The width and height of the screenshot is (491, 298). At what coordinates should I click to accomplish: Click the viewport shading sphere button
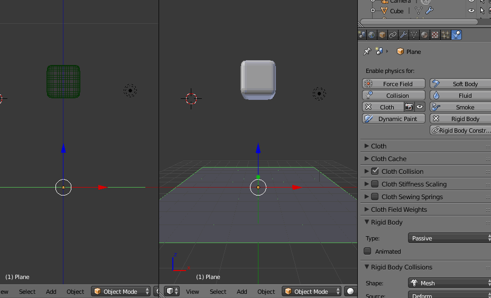tap(351, 292)
